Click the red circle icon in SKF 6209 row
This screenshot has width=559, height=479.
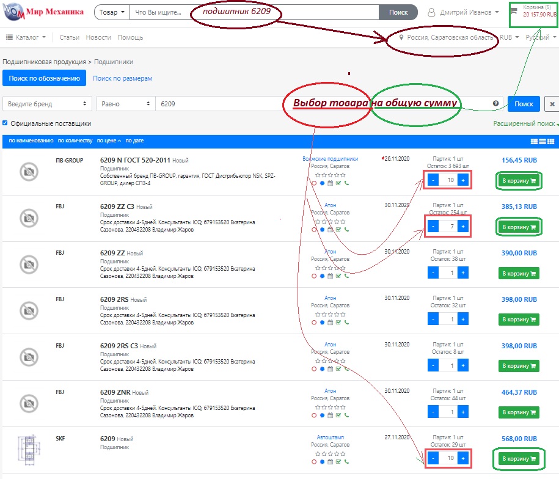point(314,461)
